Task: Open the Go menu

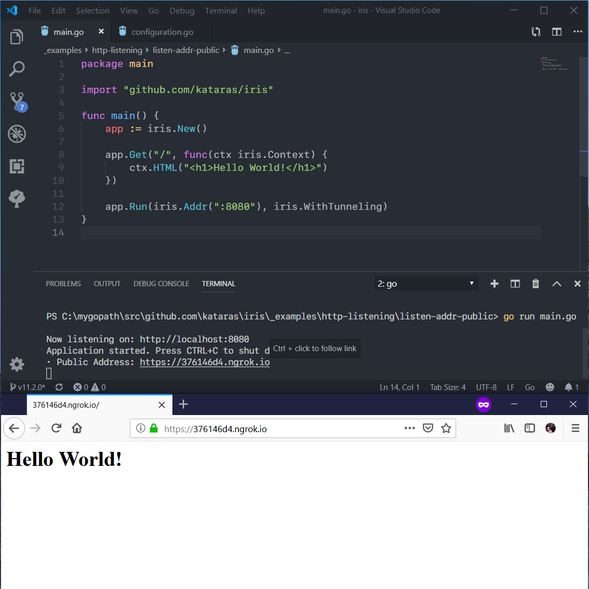Action: [x=154, y=10]
